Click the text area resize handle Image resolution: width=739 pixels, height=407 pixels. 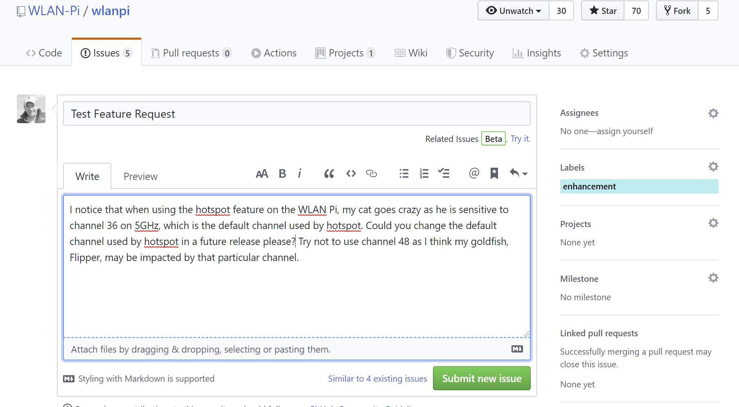point(526,333)
